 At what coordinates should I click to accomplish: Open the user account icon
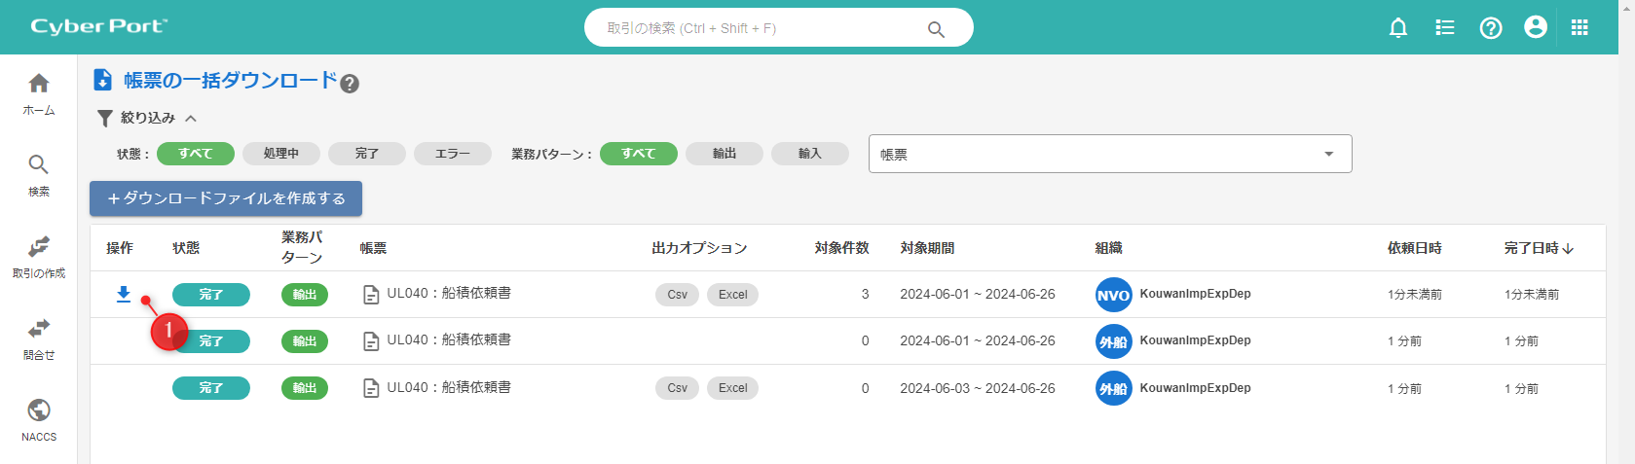(1535, 28)
